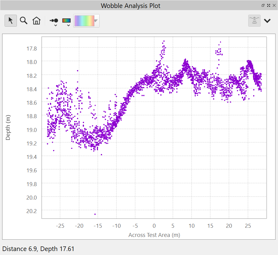
Task: Undock the Wobble Analysis Plot panel
Action: point(263,6)
